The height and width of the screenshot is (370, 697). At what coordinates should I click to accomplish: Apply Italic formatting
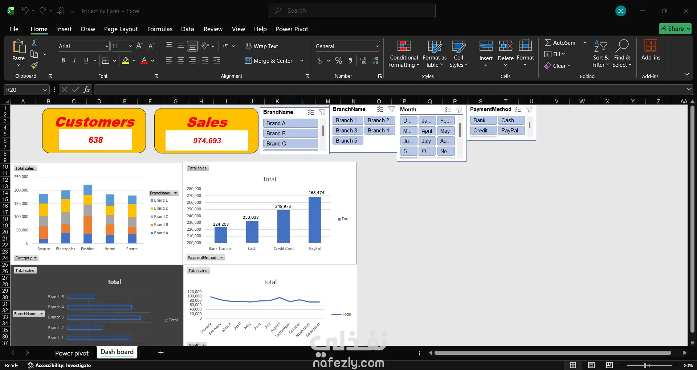point(74,60)
